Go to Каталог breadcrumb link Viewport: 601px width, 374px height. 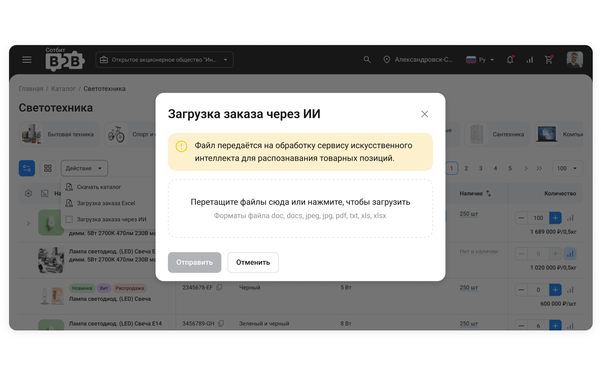63,89
